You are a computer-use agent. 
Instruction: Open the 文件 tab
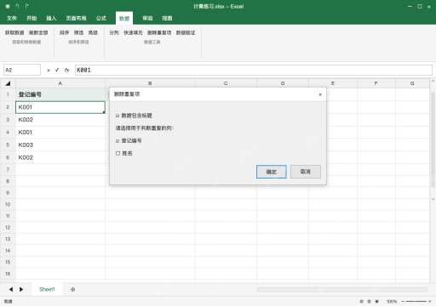[x=12, y=19]
